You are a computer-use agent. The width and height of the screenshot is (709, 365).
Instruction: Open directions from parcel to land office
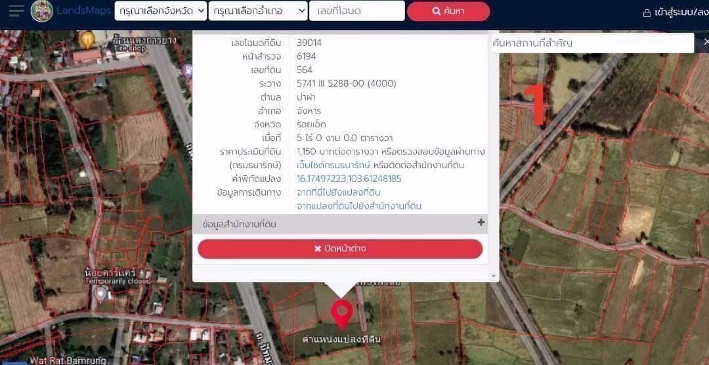point(358,206)
